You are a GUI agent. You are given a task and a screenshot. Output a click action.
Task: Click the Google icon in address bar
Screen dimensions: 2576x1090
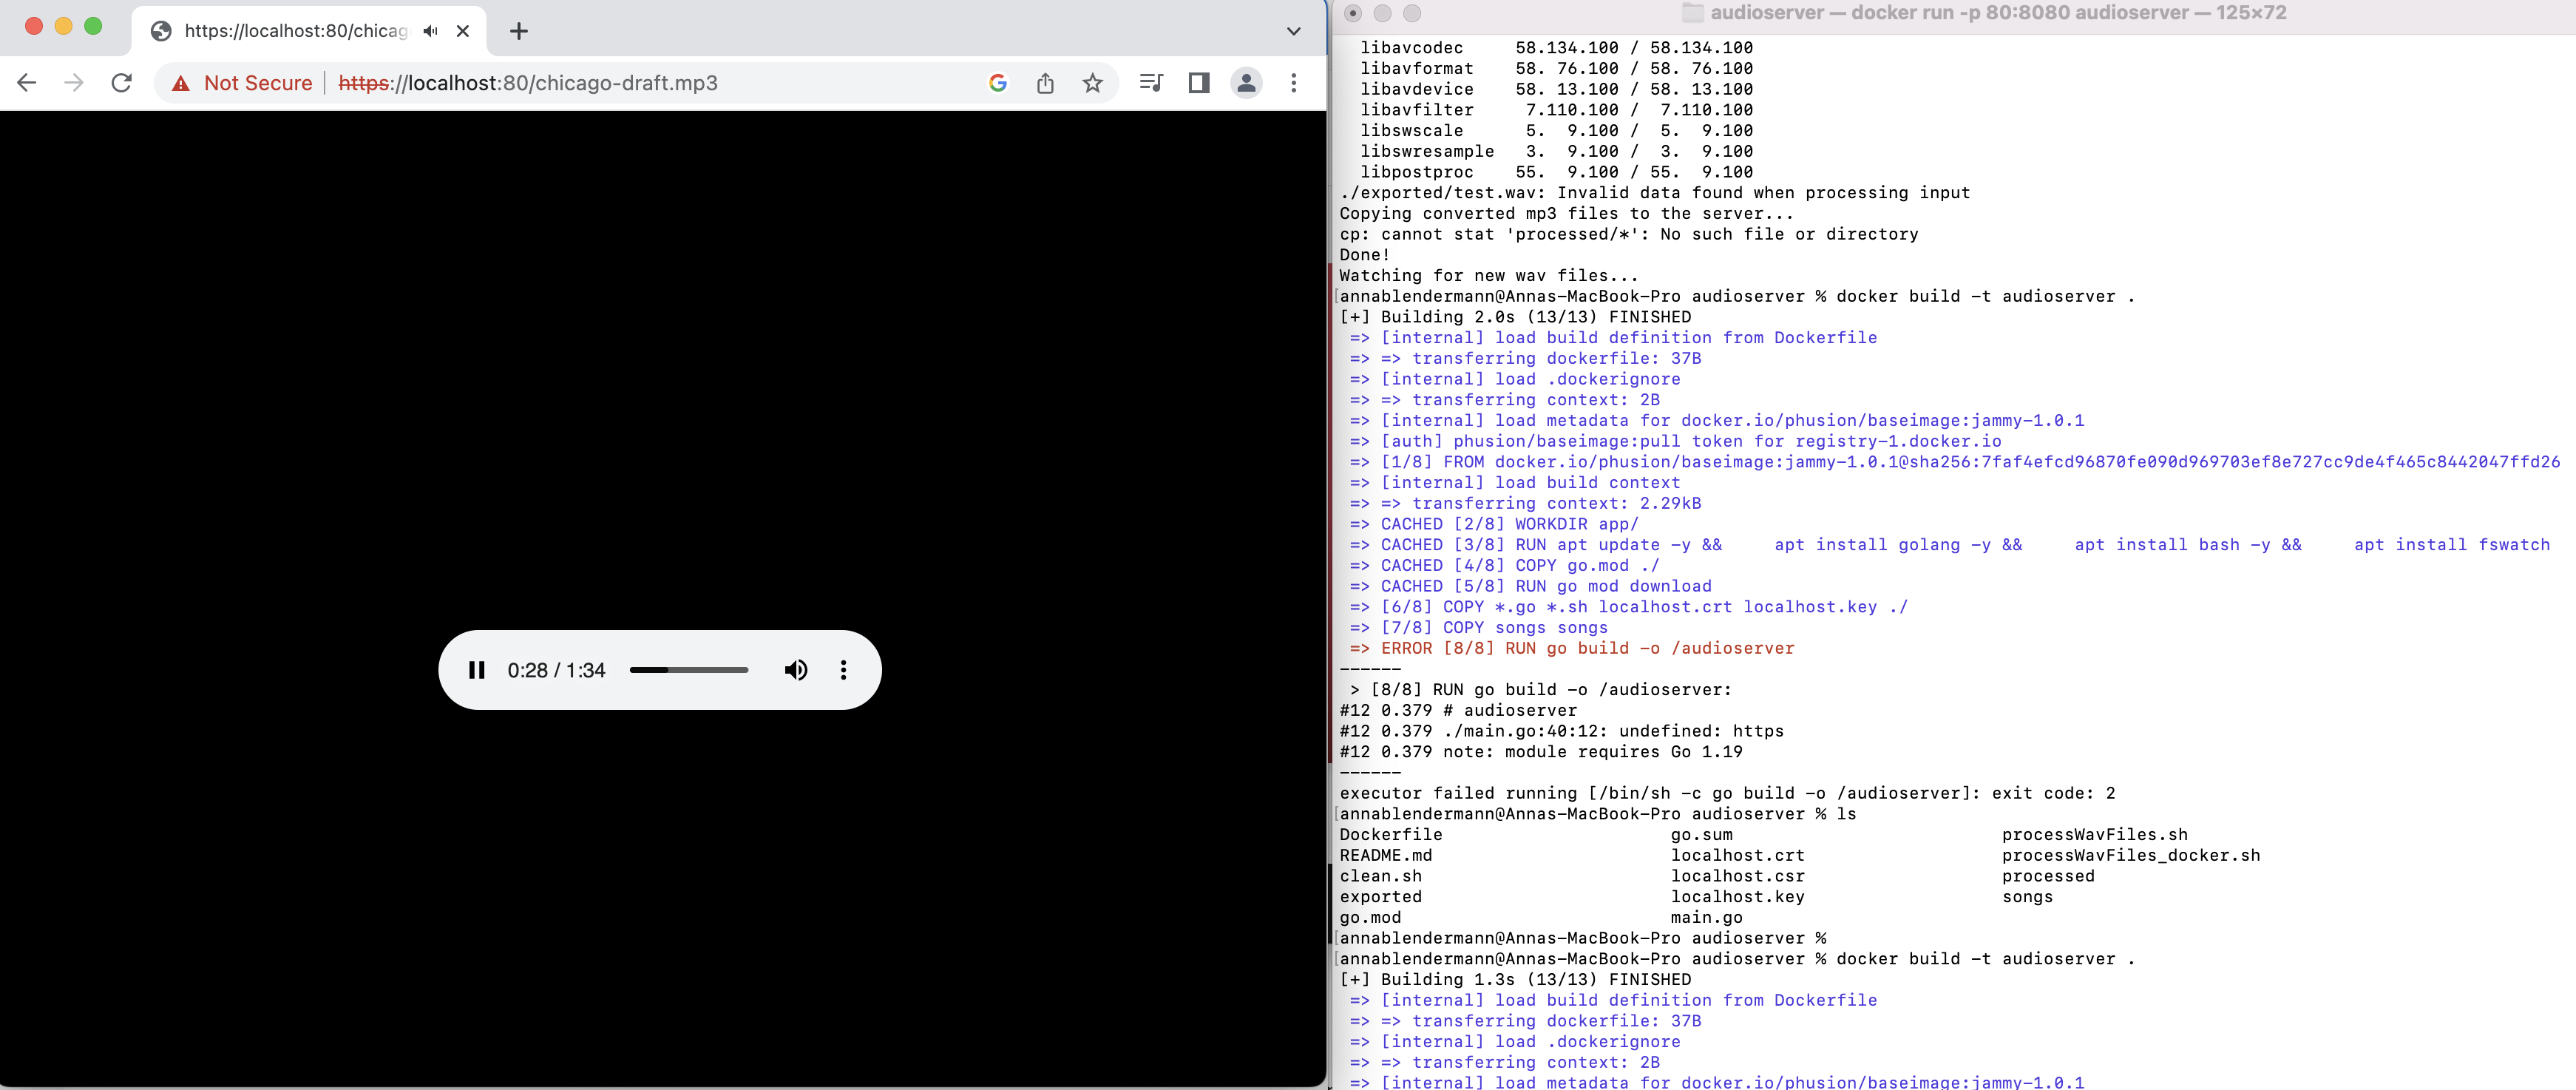(997, 83)
